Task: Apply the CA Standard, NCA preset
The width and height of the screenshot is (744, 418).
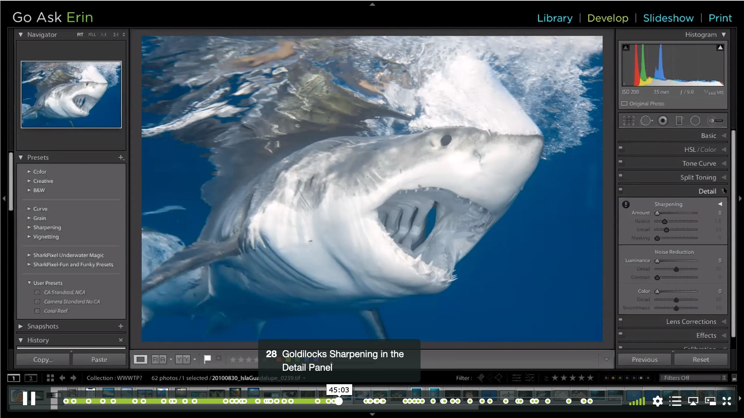Action: [x=65, y=292]
